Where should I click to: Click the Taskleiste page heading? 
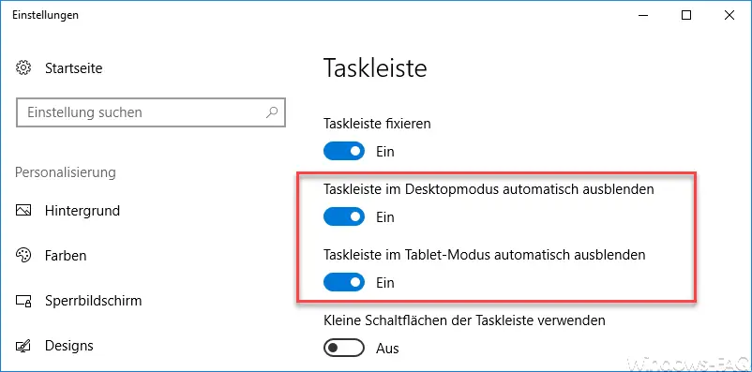(375, 67)
